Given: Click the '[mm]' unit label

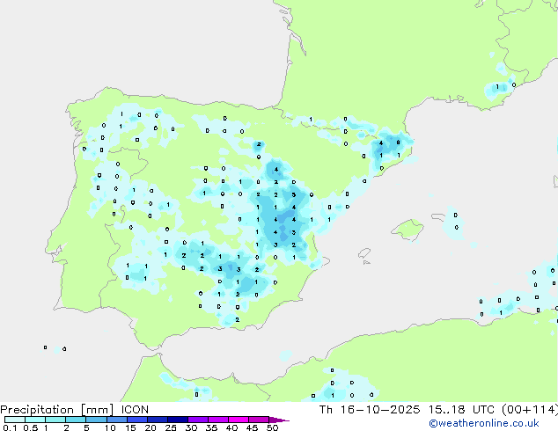Looking at the screenshot, I should click(x=98, y=410).
